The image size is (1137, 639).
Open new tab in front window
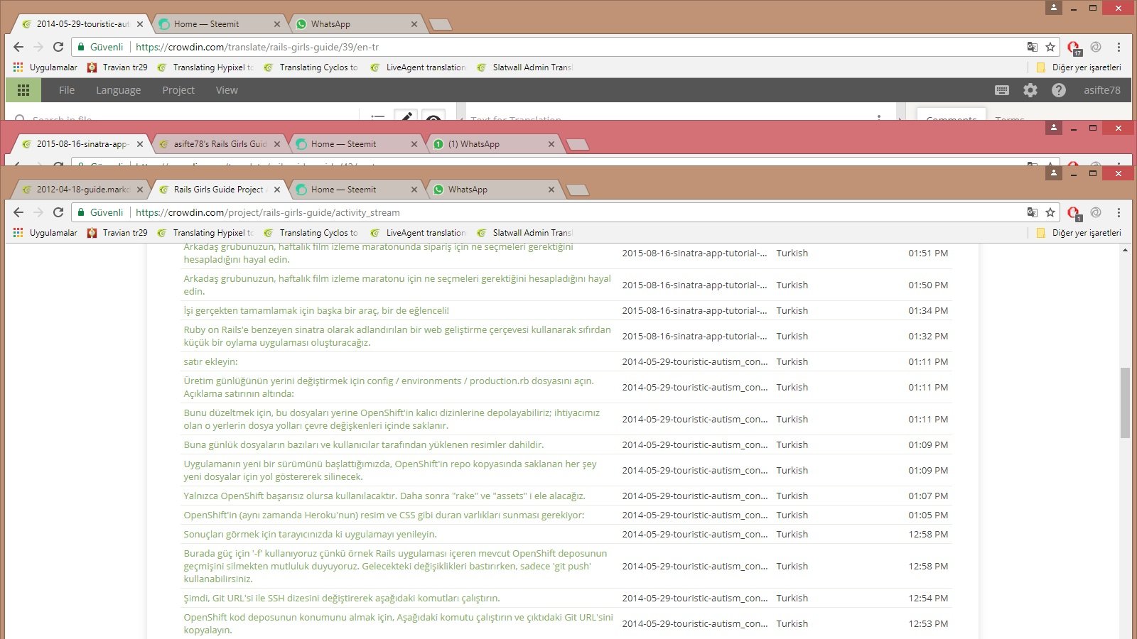[578, 190]
